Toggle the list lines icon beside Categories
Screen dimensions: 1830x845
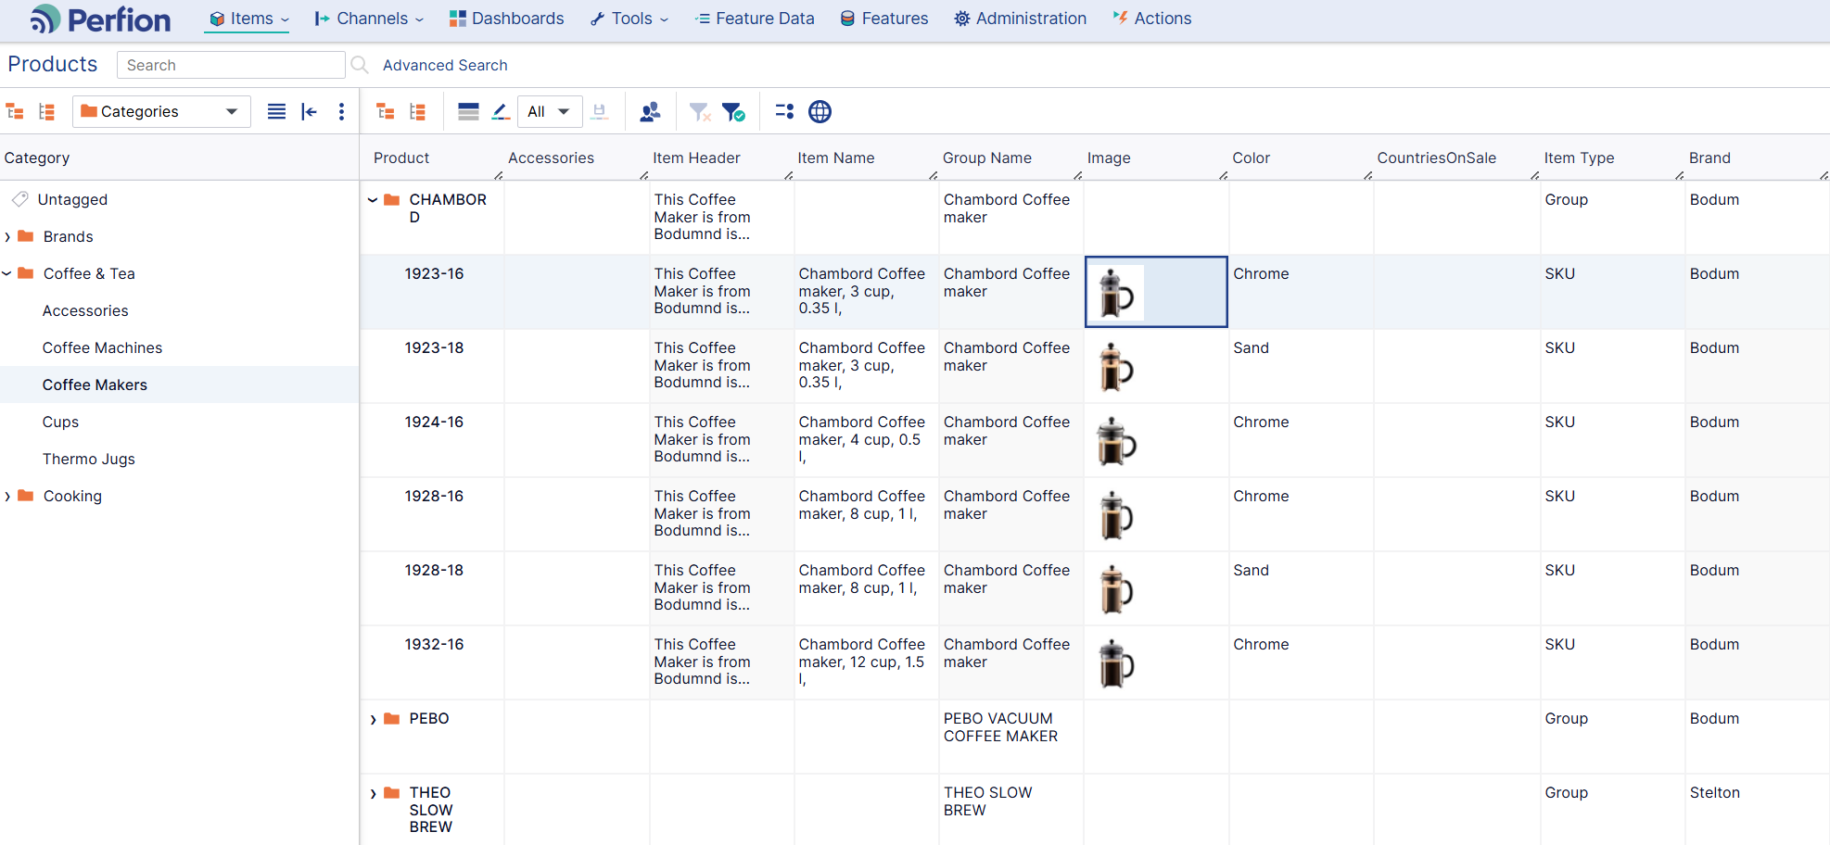coord(276,112)
